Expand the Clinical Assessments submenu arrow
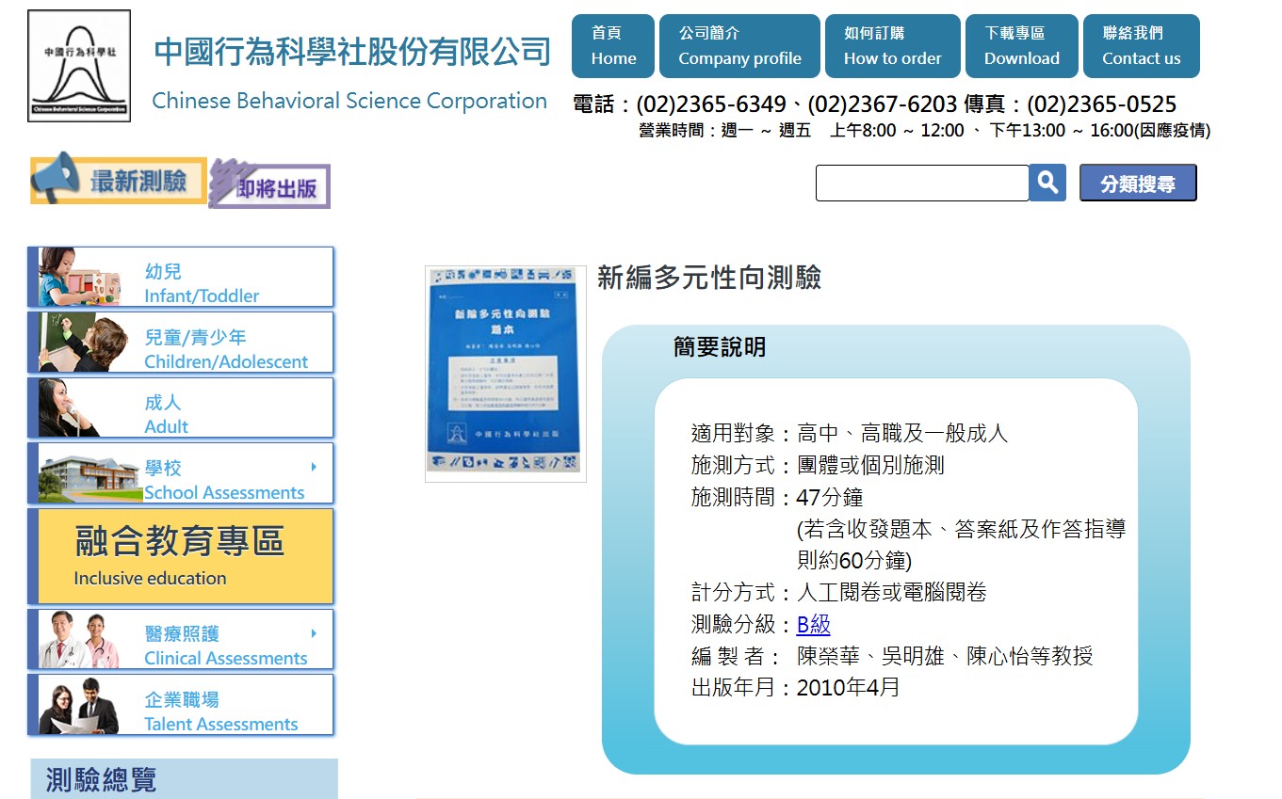The width and height of the screenshot is (1282, 799). [x=314, y=633]
